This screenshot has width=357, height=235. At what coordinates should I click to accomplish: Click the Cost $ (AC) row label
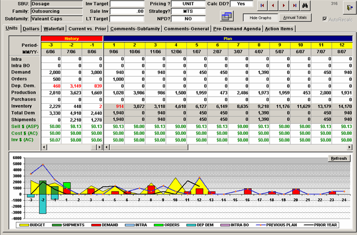(25, 133)
